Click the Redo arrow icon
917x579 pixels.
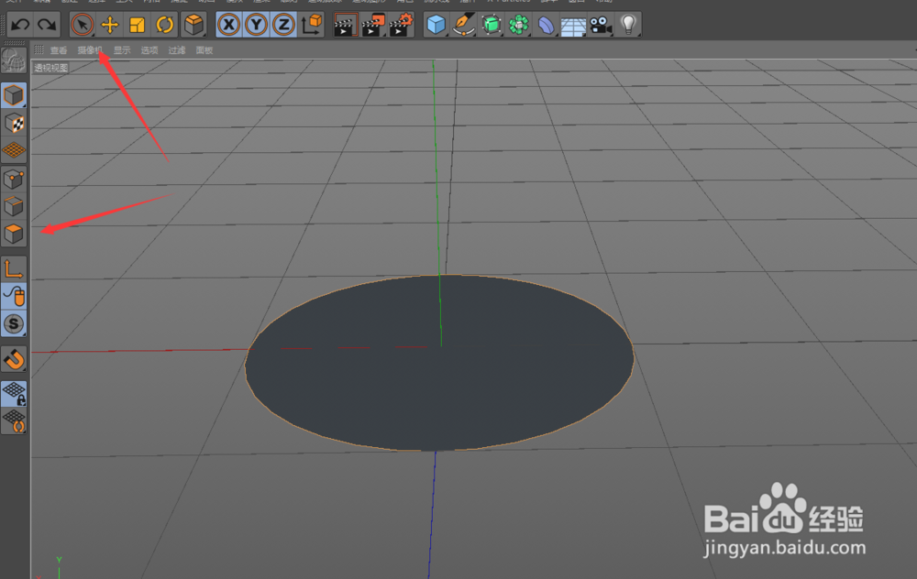pos(47,25)
